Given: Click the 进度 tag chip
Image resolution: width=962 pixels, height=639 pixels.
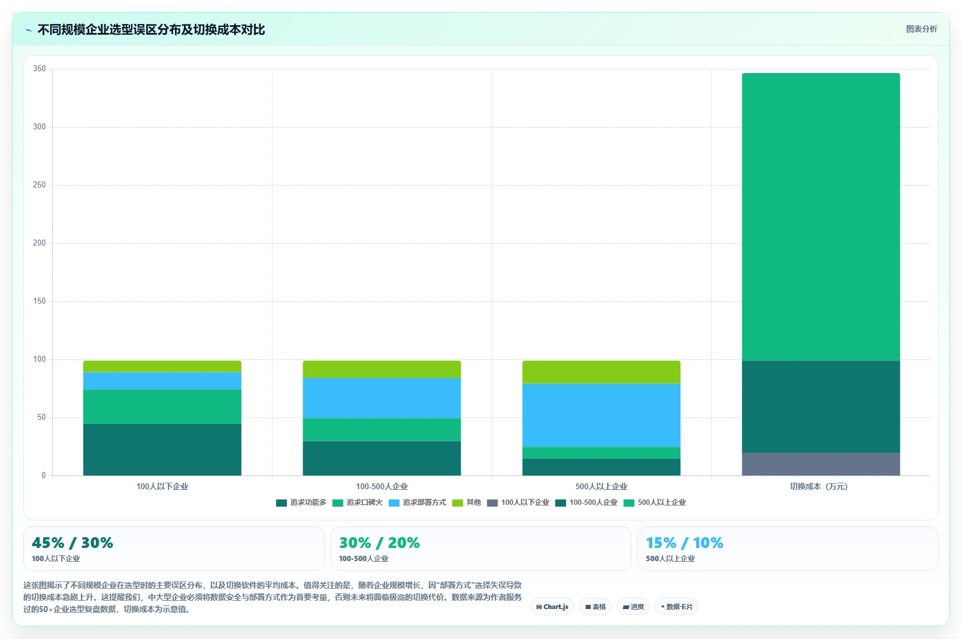Looking at the screenshot, I should coord(633,607).
